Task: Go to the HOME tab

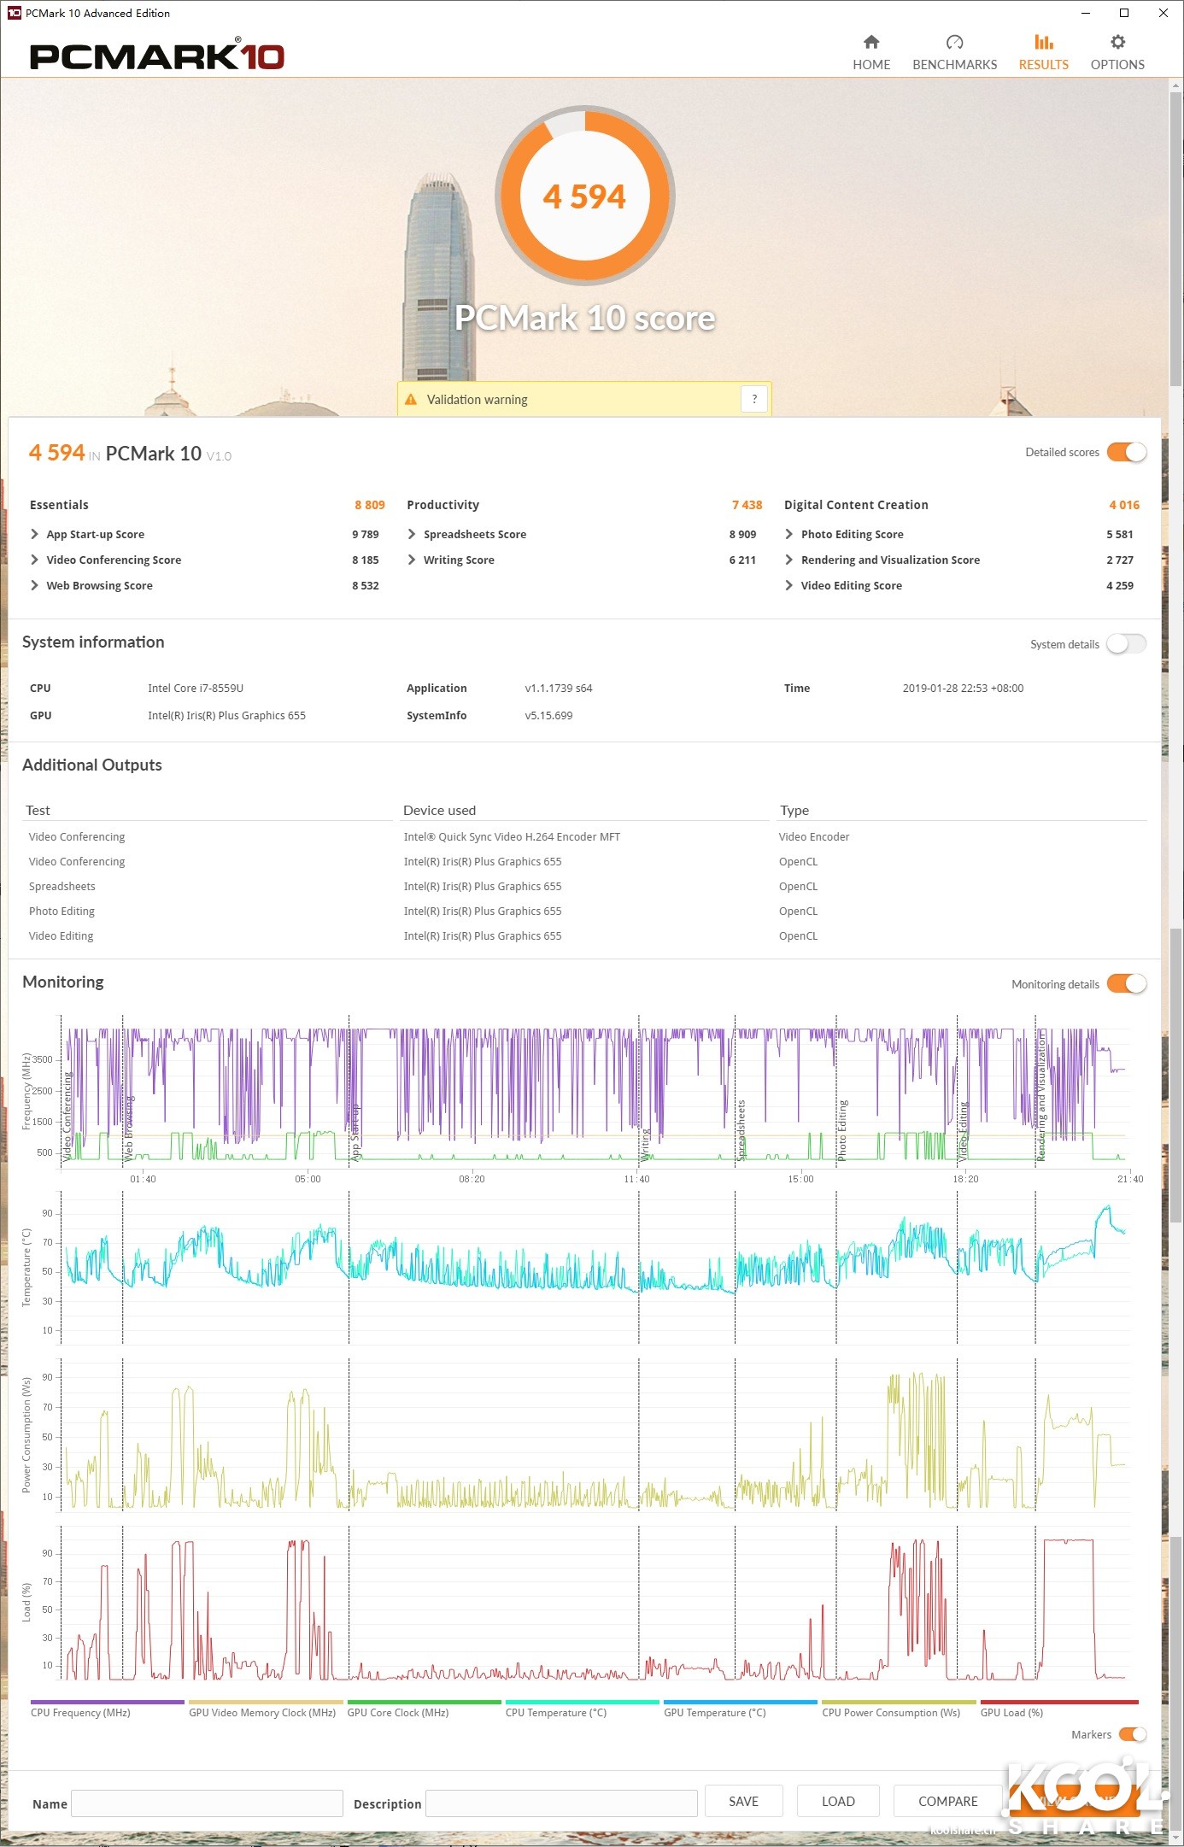Action: tap(871, 53)
